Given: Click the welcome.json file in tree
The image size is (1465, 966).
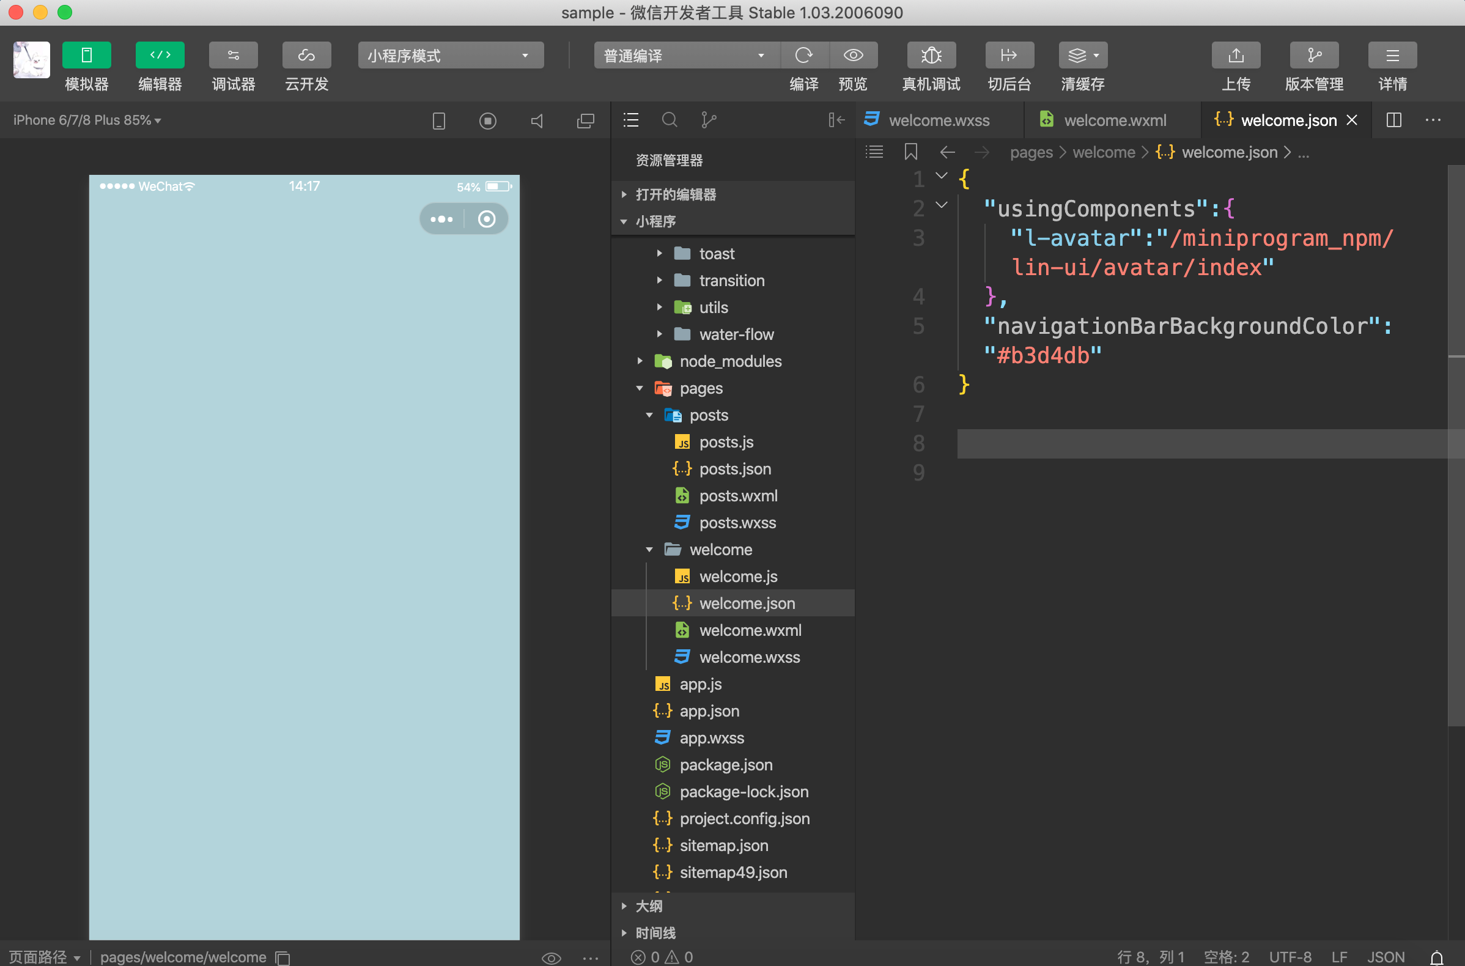Looking at the screenshot, I should click(x=747, y=603).
